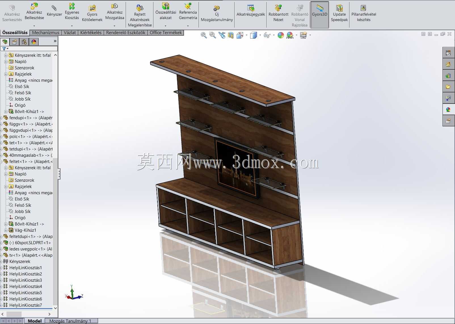The width and height of the screenshot is (455, 324).
Task: Select the polc<1> component row
Action: pos(28,137)
